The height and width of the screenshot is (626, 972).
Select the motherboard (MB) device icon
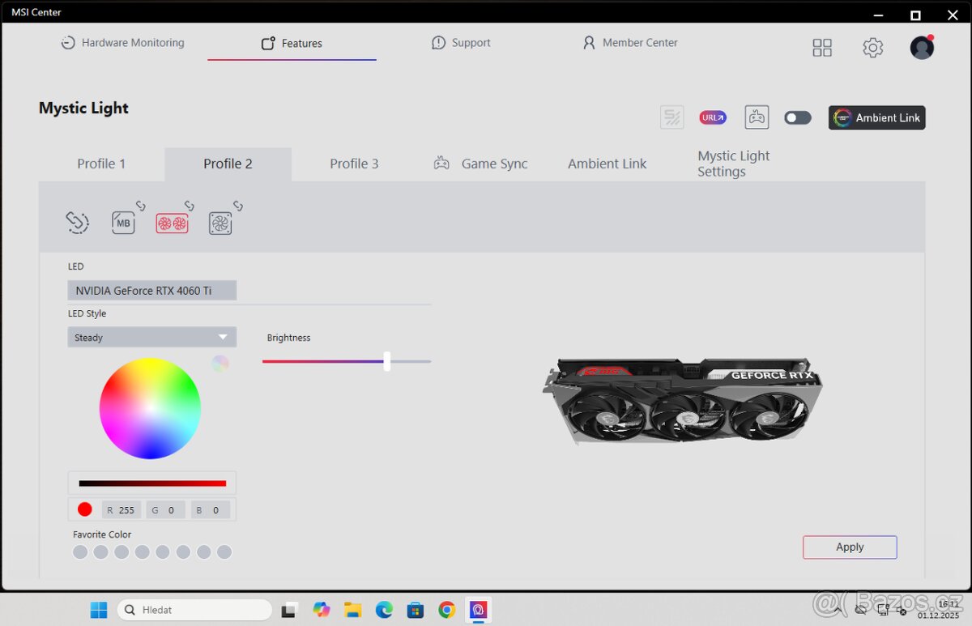[123, 223]
